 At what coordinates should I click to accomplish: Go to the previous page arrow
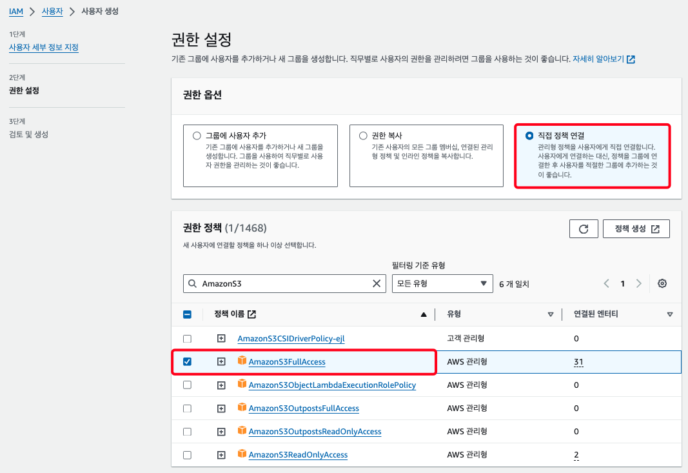606,283
